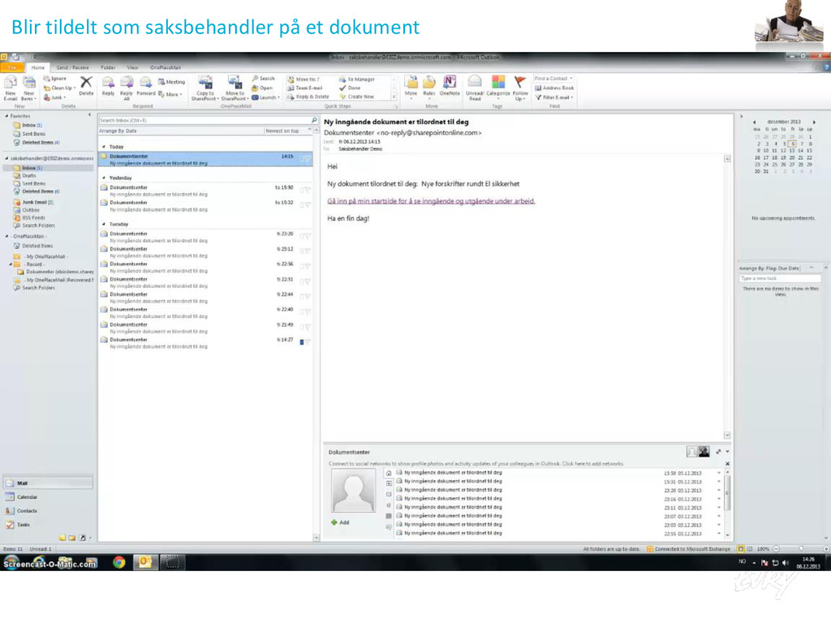This screenshot has height=623, width=831.
Task: Click the Search Inbox field
Action: 205,120
